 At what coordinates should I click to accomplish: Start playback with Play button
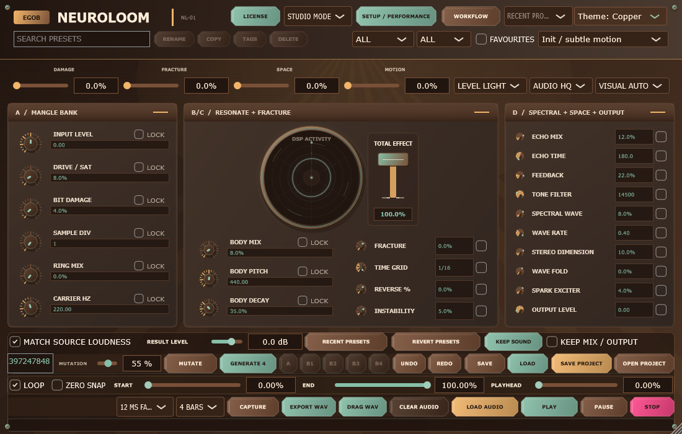pyautogui.click(x=549, y=407)
